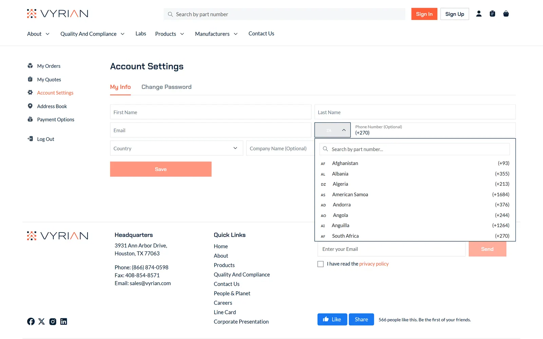
Task: Open the Line Card footer link
Action: (225, 312)
